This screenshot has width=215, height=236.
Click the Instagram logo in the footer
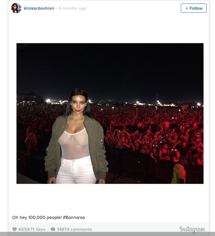pos(192,230)
